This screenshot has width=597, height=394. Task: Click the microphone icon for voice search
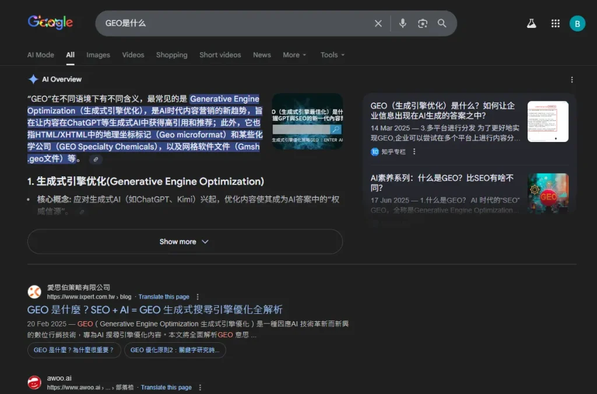[x=402, y=23]
